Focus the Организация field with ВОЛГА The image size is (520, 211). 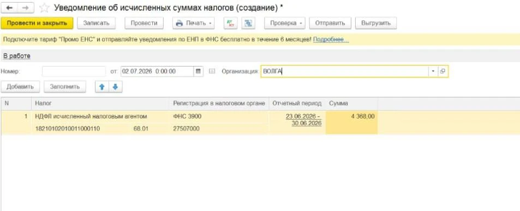click(344, 71)
